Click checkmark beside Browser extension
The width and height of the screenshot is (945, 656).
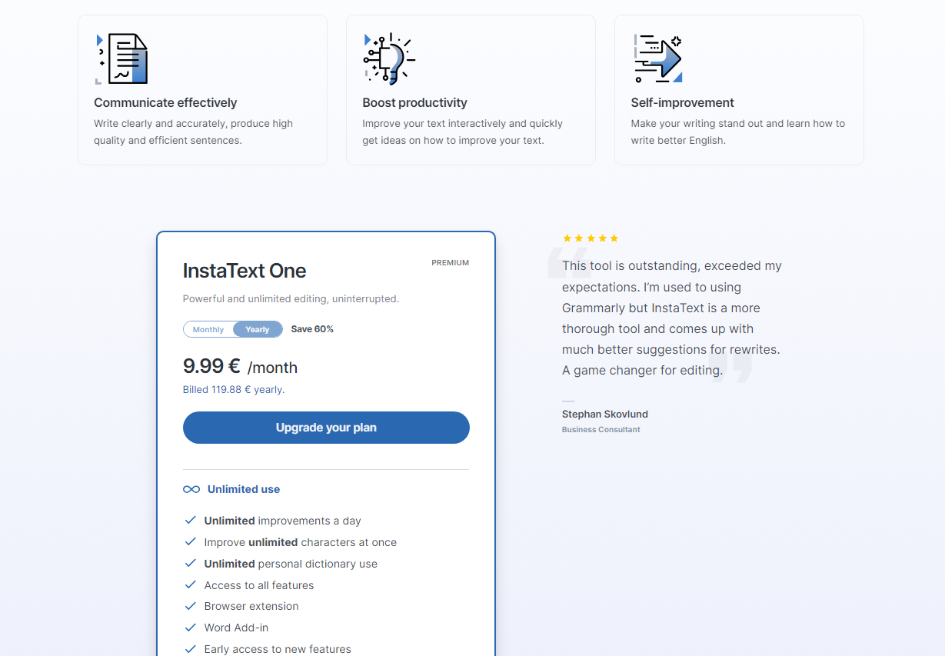(191, 606)
